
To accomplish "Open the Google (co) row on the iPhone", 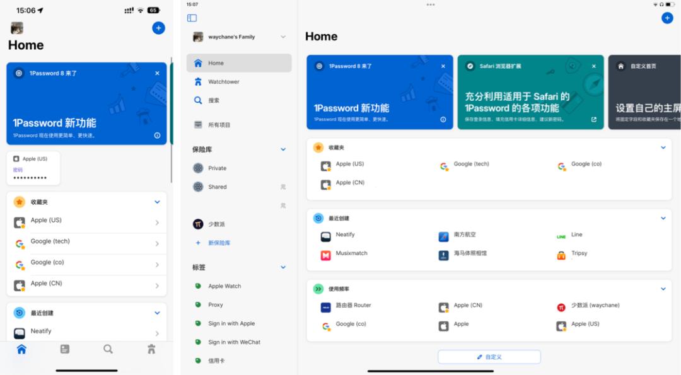I will [x=87, y=264].
